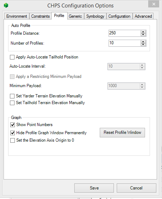Click the Profile Distance: label
The width and height of the screenshot is (162, 199).
(25, 33)
